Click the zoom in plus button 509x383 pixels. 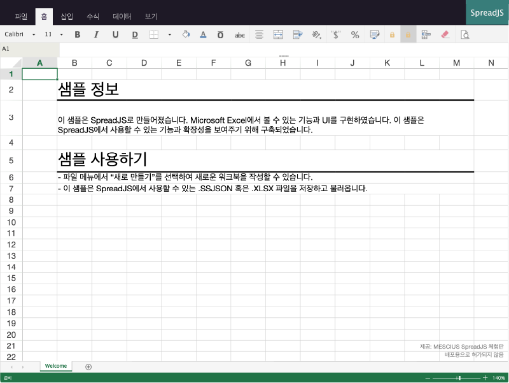[485, 377]
